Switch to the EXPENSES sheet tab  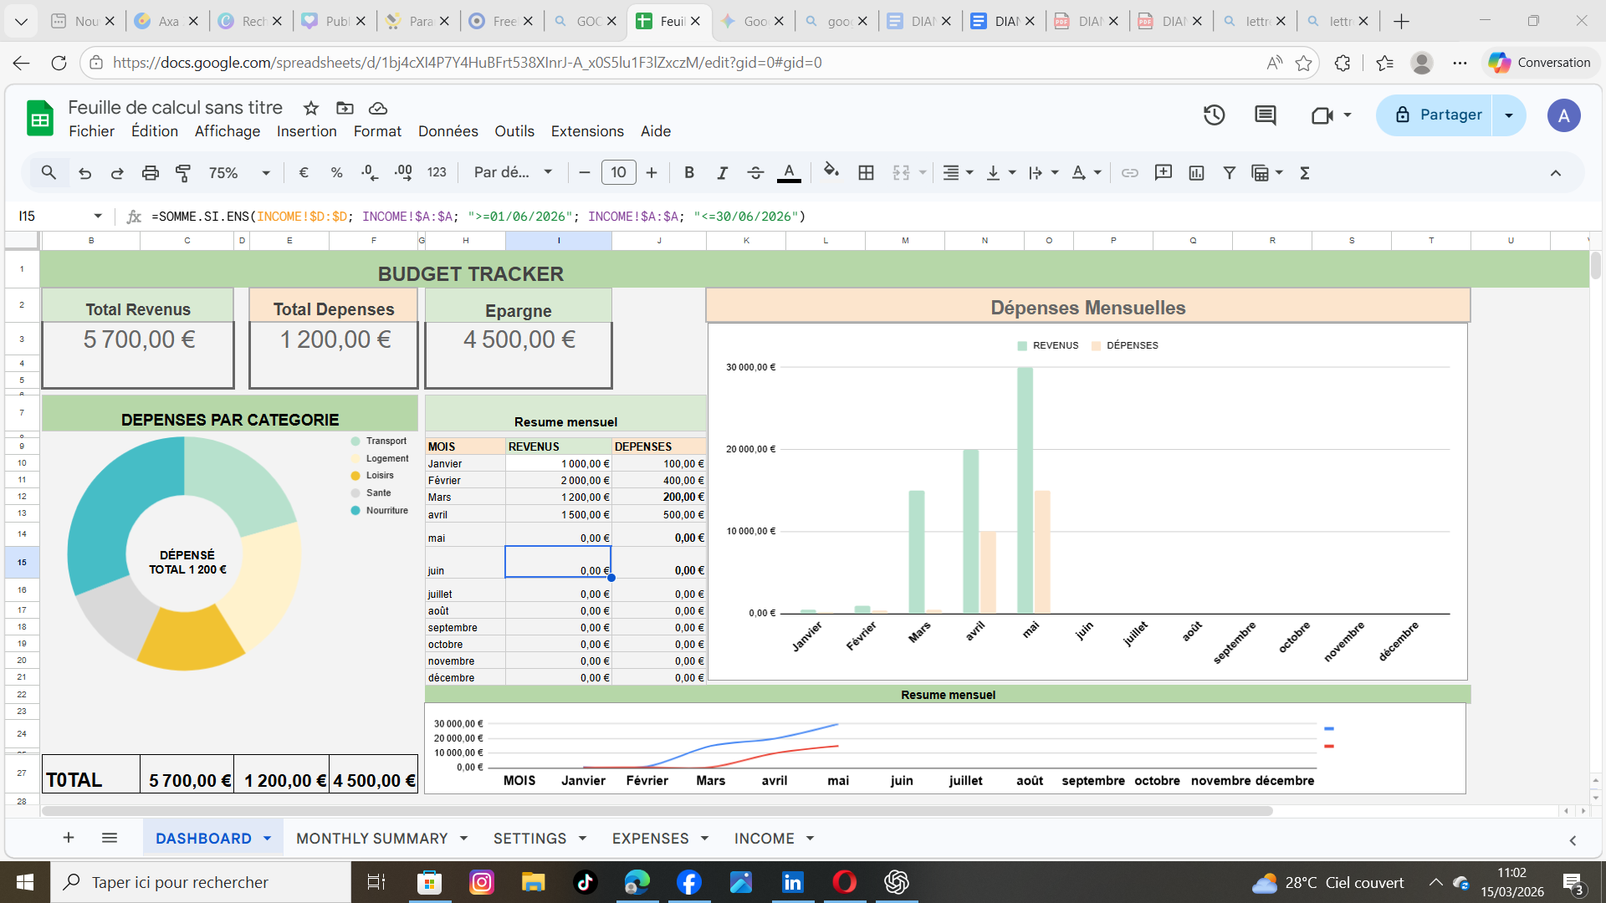650,839
